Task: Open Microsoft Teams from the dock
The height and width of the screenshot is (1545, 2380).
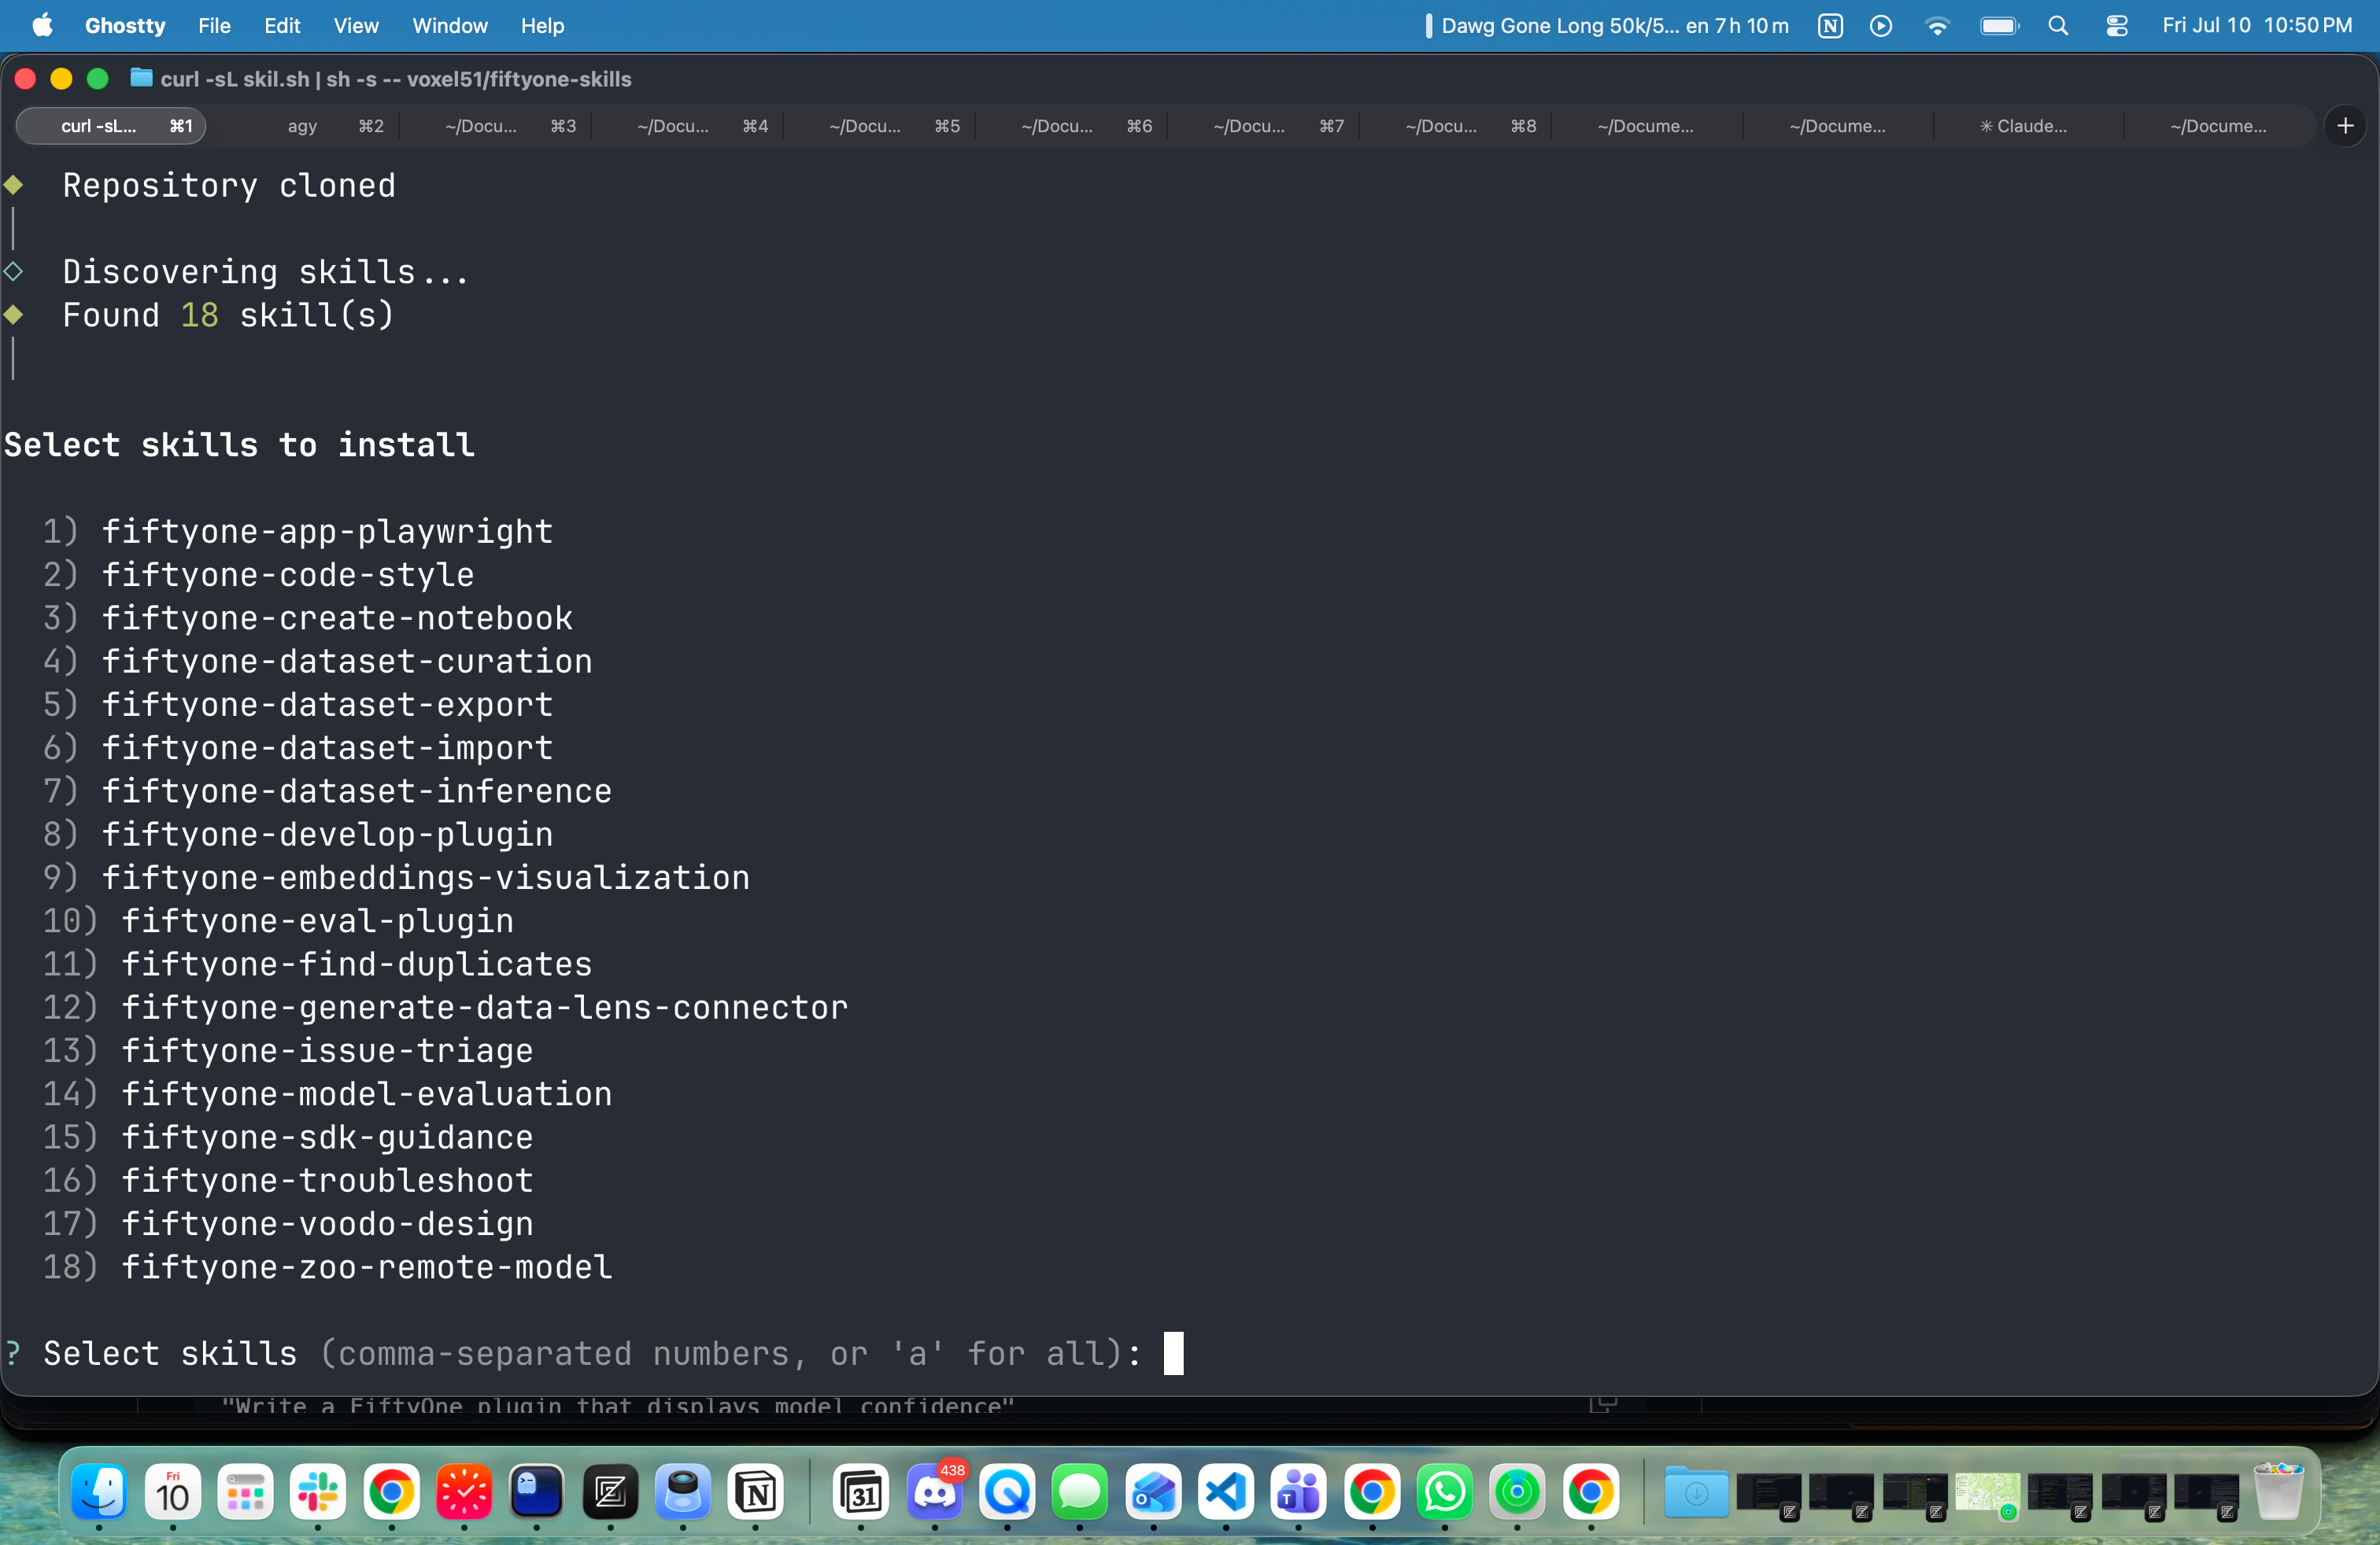Action: (x=1299, y=1493)
